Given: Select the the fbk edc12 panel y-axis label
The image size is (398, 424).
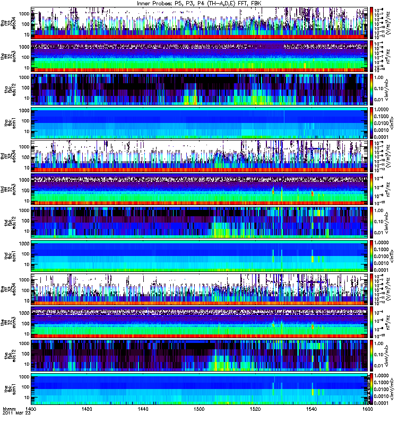Looking at the screenshot, I should click(x=10, y=356).
